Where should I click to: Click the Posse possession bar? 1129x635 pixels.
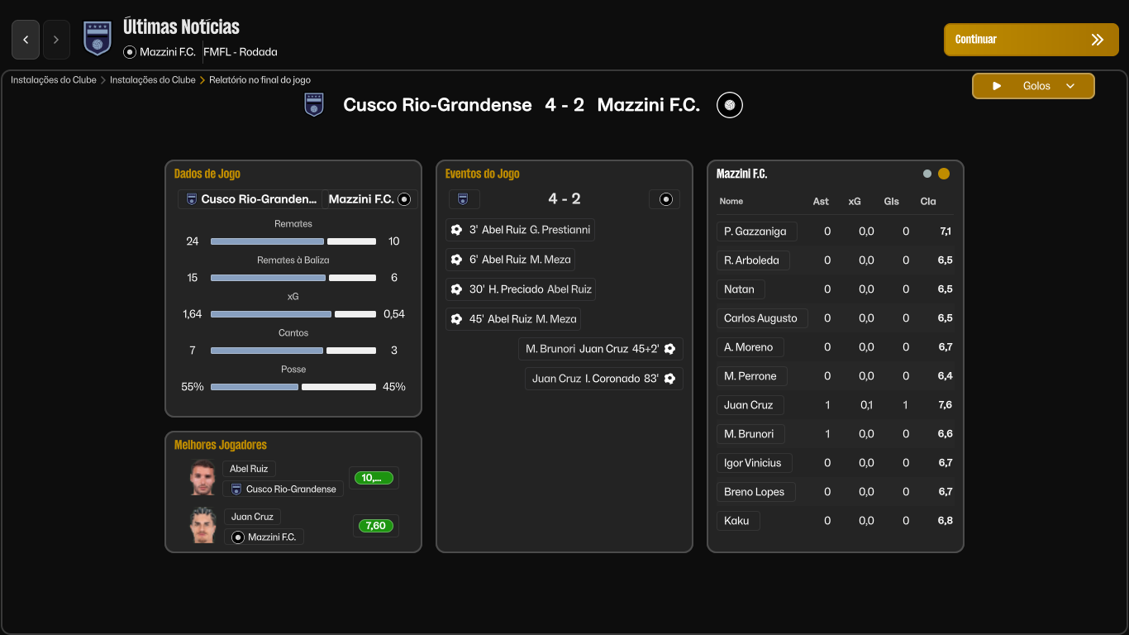[293, 387]
